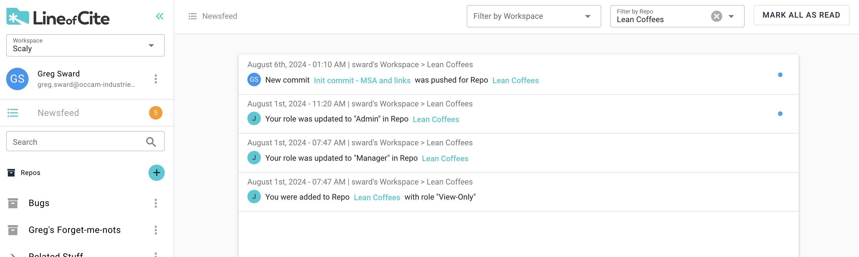Screen dimensions: 859x257
Task: Select Newsfeed in the sidebar
Action: pyautogui.click(x=58, y=113)
